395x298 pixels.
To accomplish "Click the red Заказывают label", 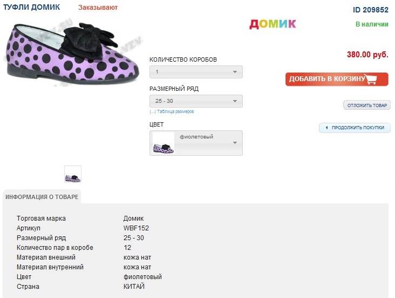I will click(98, 8).
